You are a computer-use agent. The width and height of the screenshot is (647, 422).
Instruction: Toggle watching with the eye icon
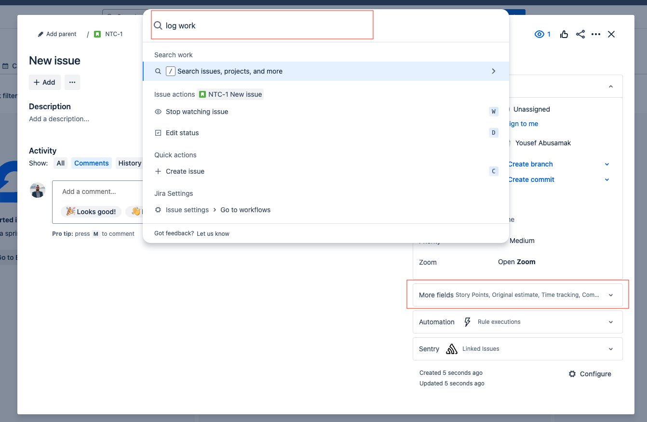pyautogui.click(x=539, y=34)
